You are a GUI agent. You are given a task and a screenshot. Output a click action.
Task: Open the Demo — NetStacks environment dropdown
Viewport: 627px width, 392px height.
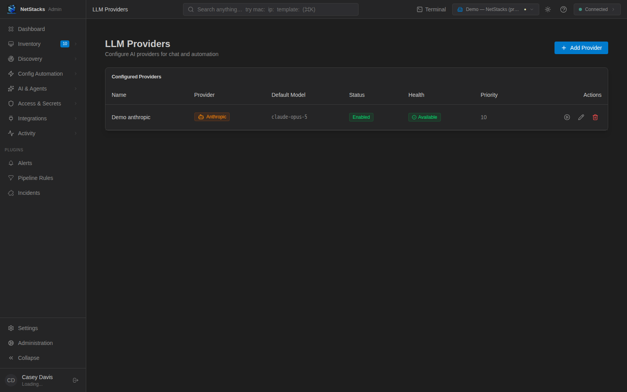pyautogui.click(x=495, y=9)
